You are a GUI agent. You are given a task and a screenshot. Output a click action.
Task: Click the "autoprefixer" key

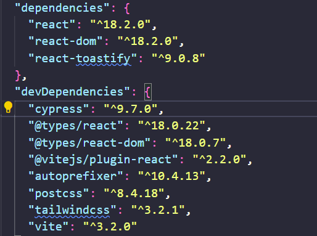76,176
